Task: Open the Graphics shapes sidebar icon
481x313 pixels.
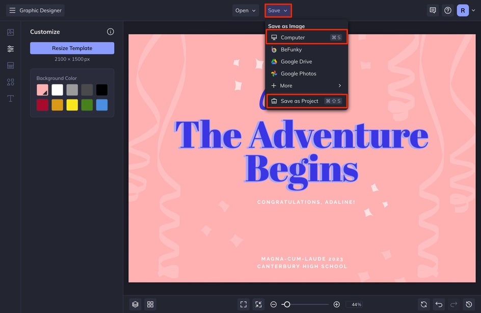Action: click(10, 82)
